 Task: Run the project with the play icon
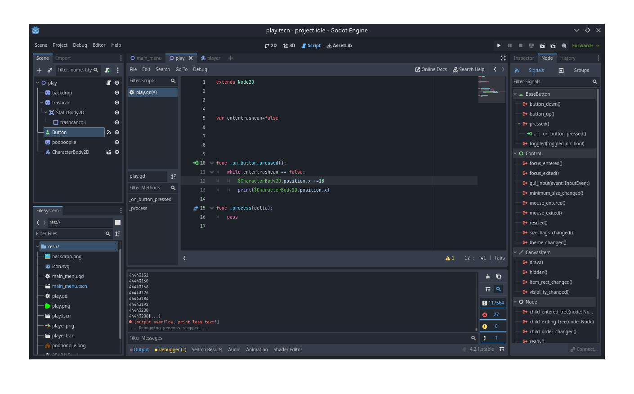(499, 45)
